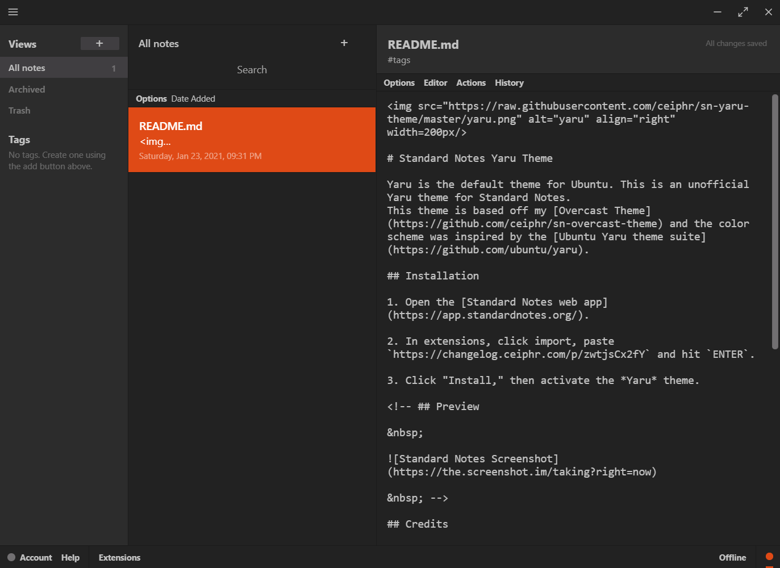Viewport: 780px width, 568px height.
Task: Open the Help link in footer
Action: click(70, 558)
